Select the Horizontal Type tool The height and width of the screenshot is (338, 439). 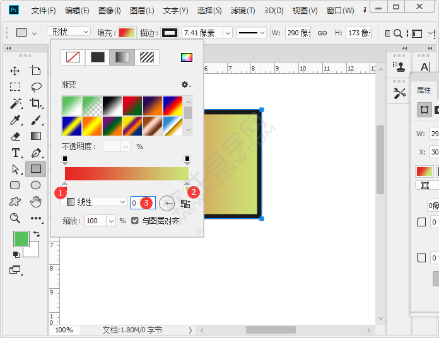coord(16,153)
